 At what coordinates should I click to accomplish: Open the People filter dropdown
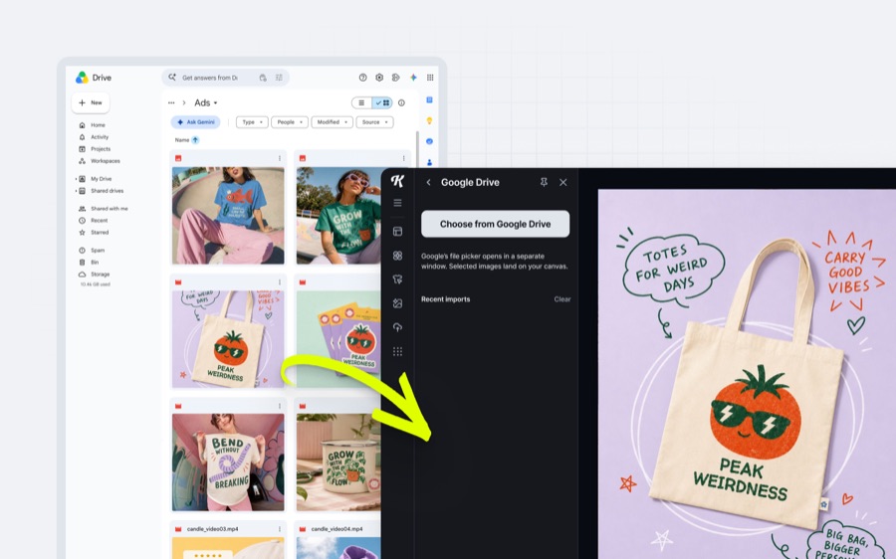[290, 122]
